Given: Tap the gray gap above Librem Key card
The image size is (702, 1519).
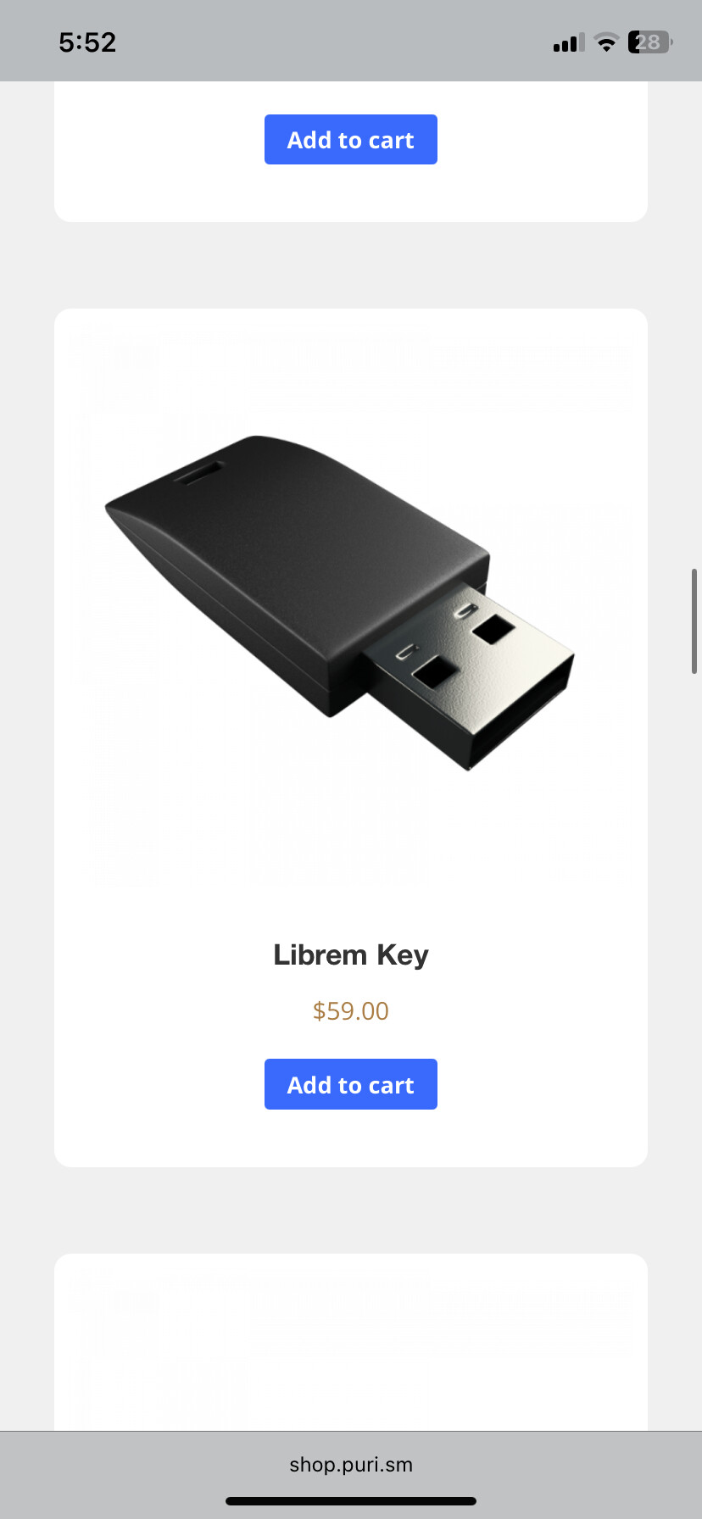Looking at the screenshot, I should 351,265.
